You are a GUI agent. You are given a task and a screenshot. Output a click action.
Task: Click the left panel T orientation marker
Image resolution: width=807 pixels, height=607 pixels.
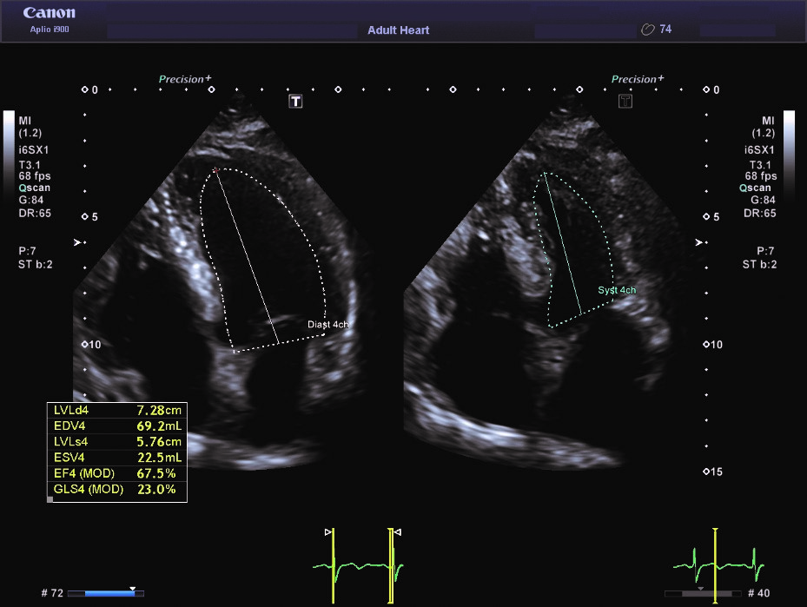295,102
